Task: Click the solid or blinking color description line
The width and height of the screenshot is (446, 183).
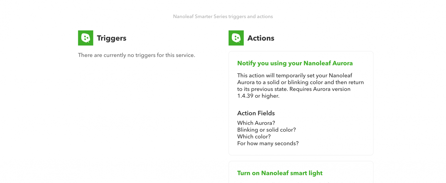Action: tap(300, 82)
